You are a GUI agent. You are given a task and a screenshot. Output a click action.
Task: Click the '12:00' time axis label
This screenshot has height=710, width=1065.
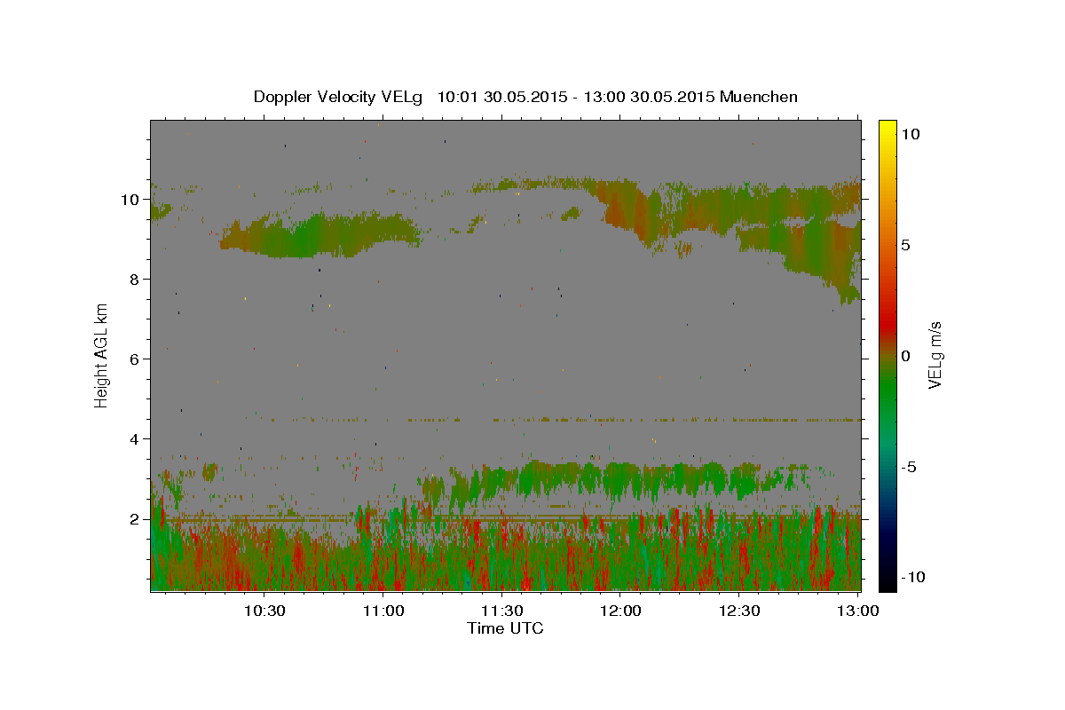621,611
